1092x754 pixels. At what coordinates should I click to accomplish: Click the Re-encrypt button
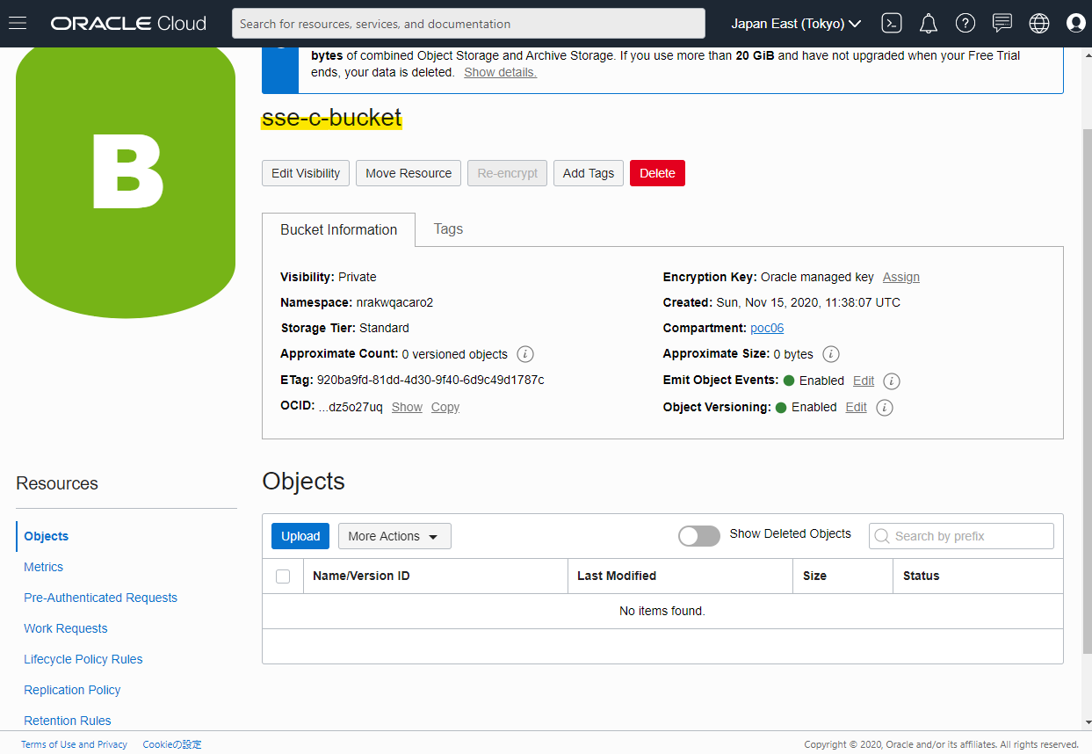tap(508, 173)
